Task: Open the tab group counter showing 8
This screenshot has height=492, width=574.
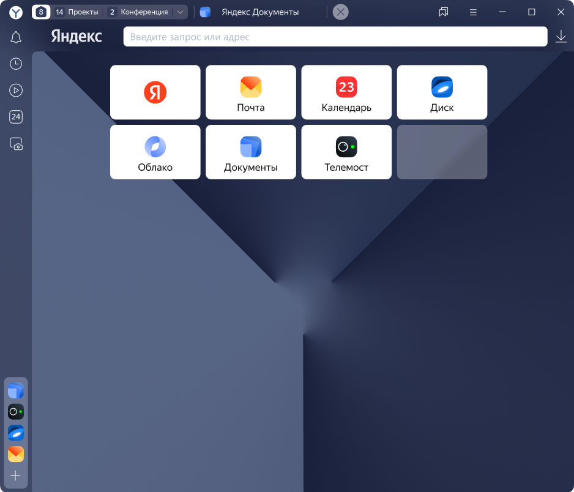Action: 41,12
